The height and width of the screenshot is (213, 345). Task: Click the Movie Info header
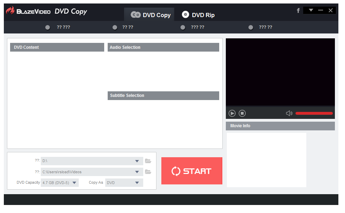pos(280,126)
